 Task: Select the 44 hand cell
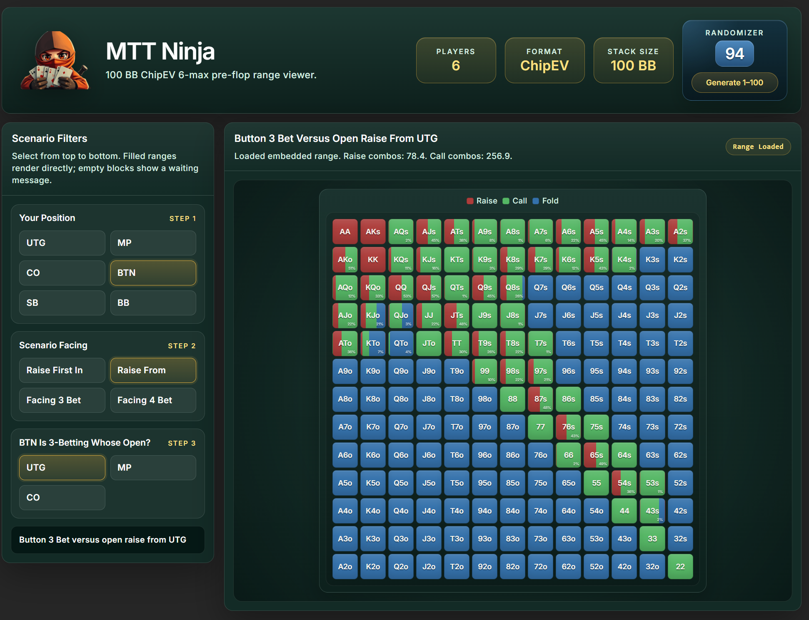[624, 511]
